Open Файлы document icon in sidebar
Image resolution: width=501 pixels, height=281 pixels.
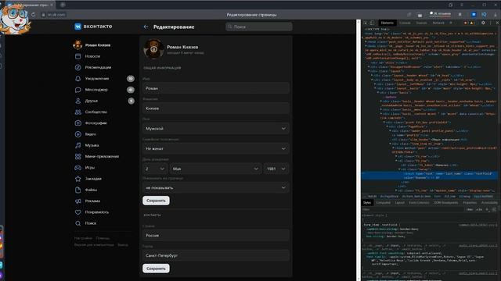click(78, 190)
